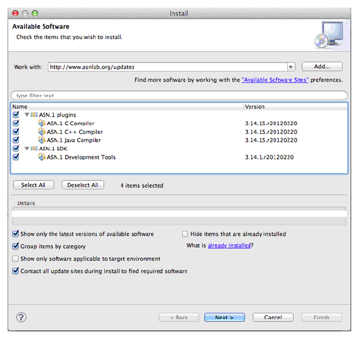Focus the type filter text field
Image resolution: width=359 pixels, height=339 pixels.
[x=179, y=95]
